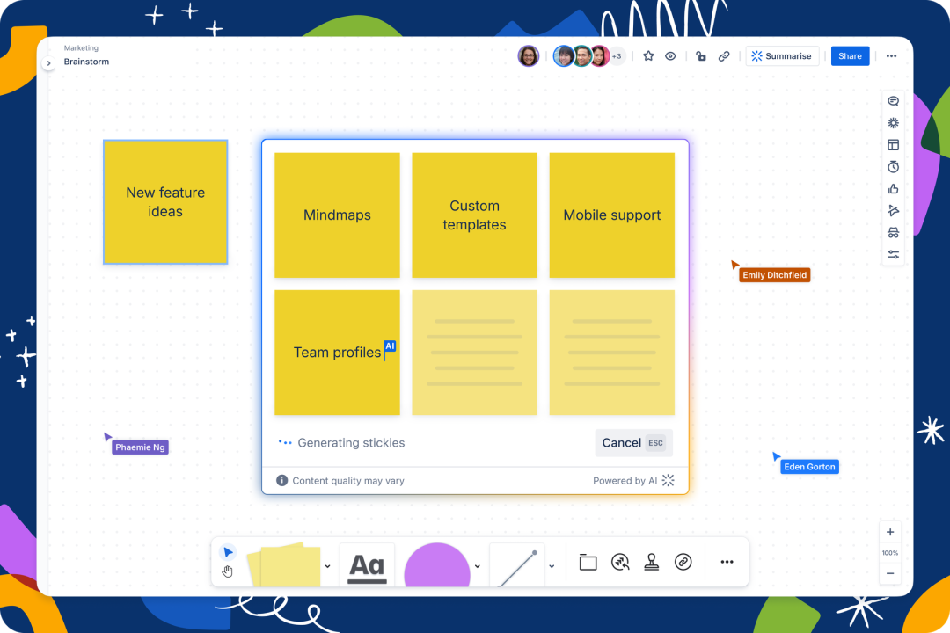Open more tools in bottom toolbar
Image resolution: width=950 pixels, height=633 pixels.
(x=727, y=562)
